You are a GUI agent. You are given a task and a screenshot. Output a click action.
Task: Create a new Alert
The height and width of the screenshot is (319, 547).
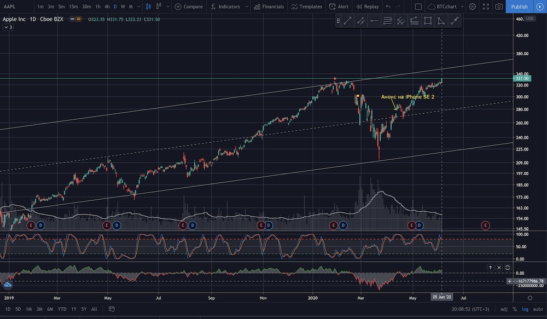[339, 6]
